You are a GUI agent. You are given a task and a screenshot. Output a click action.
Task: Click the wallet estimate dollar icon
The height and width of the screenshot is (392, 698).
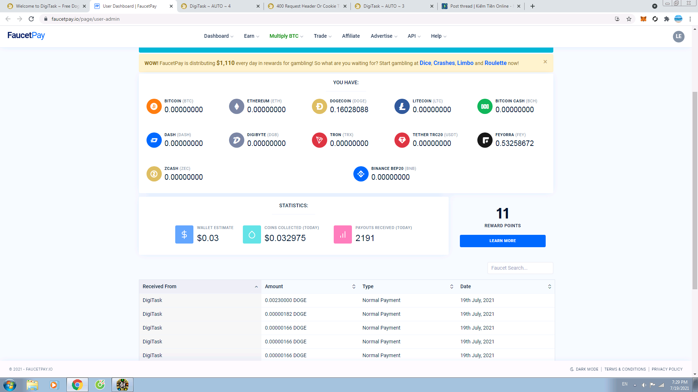184,234
